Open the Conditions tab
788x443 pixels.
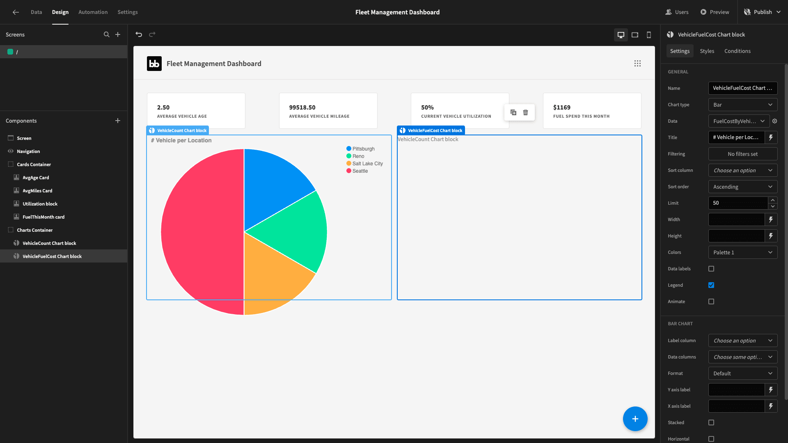tap(737, 51)
